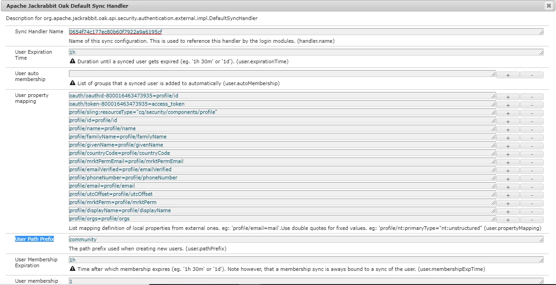
Task: Add a row after profile/familyName mapping
Action: (x=508, y=138)
